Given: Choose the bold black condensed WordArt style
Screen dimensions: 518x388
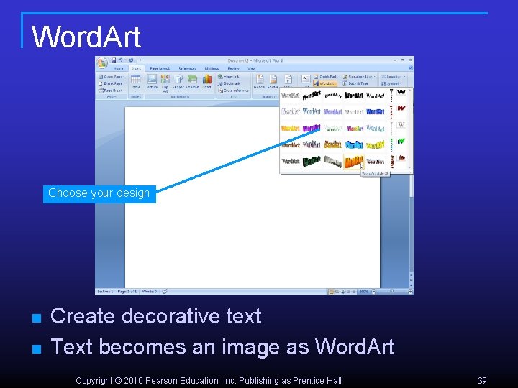Looking at the screenshot, I should click(354, 96).
